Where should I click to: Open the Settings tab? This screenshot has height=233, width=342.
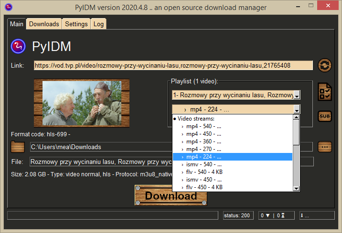pos(76,24)
